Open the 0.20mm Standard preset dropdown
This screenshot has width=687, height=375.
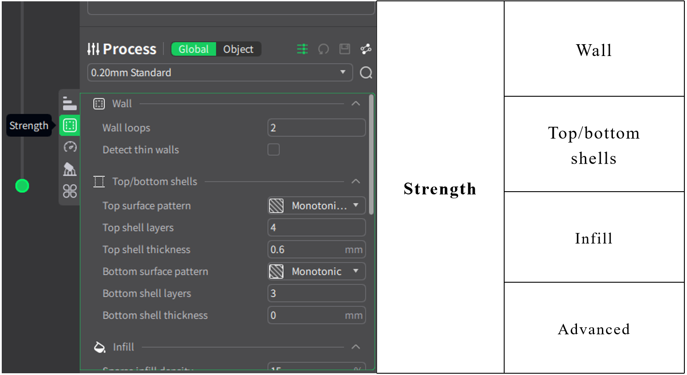click(x=220, y=73)
